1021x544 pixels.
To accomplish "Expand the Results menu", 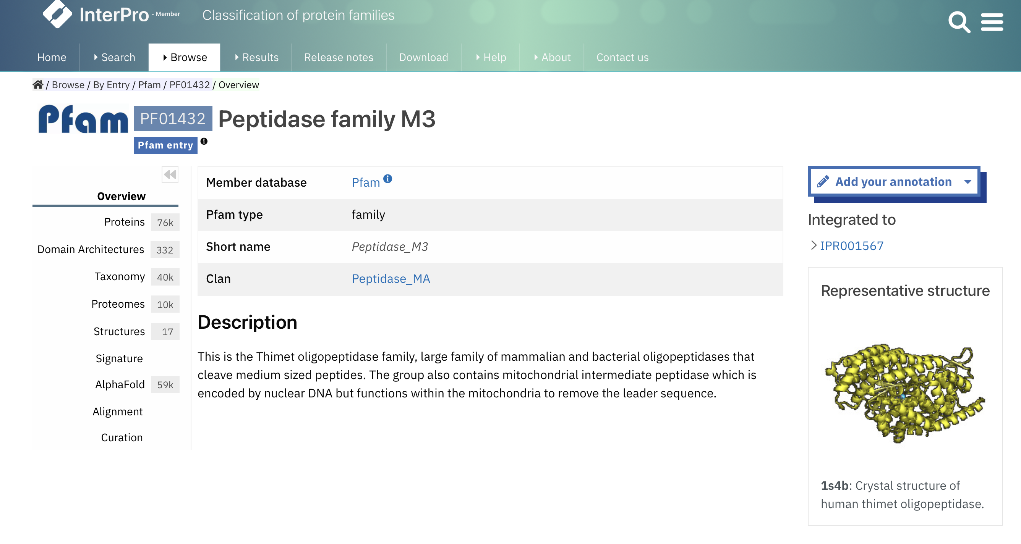I will (256, 57).
